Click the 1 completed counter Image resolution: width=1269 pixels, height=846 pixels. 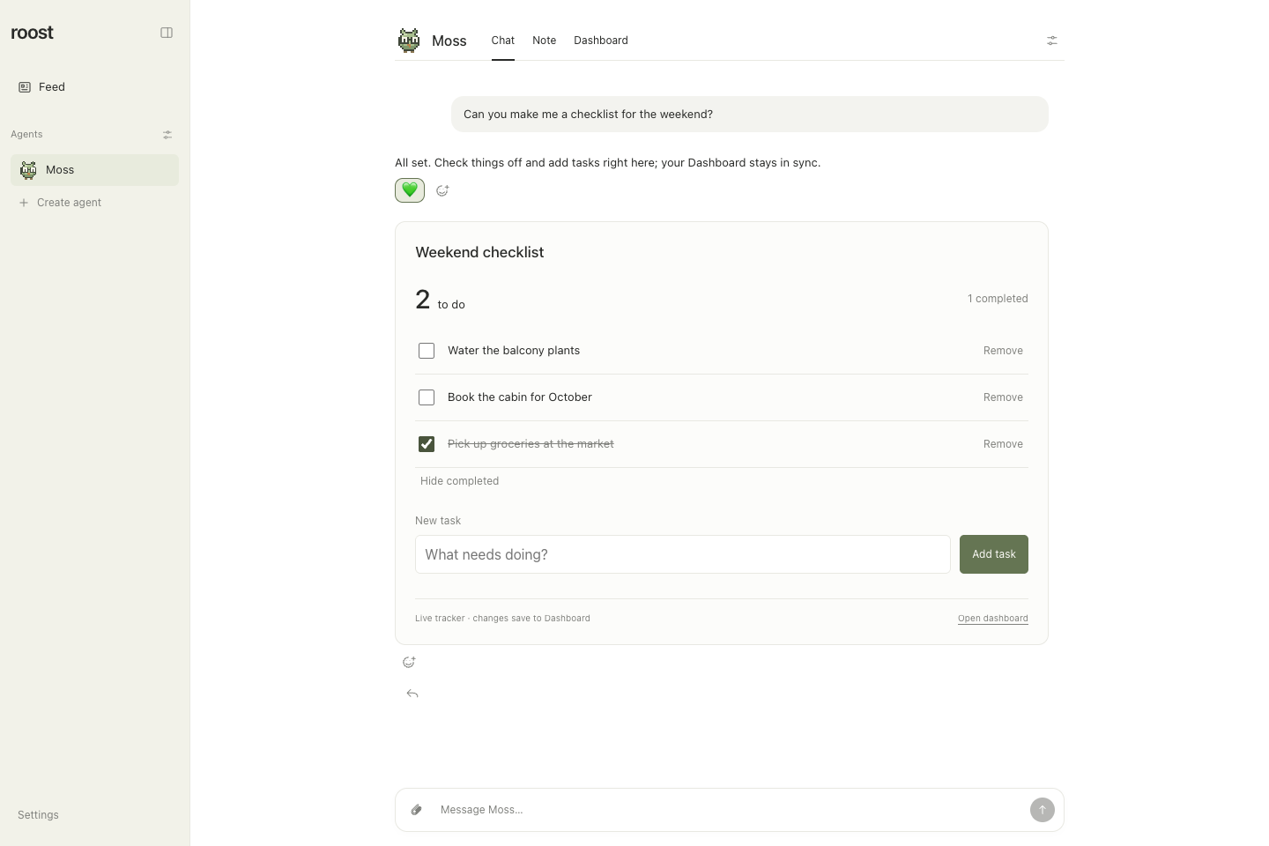998,299
